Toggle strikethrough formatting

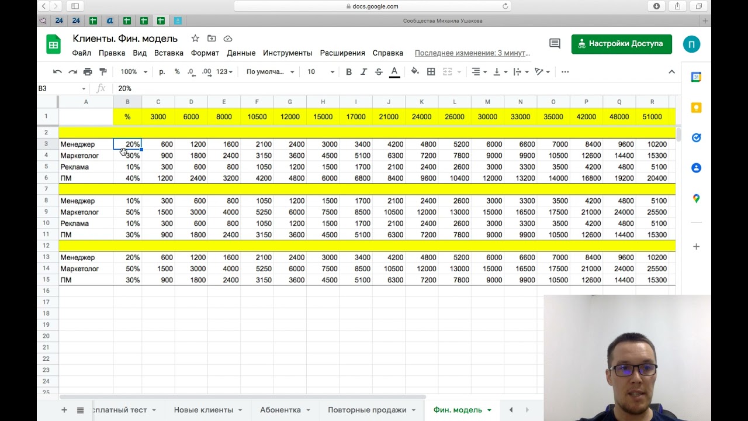click(x=379, y=72)
